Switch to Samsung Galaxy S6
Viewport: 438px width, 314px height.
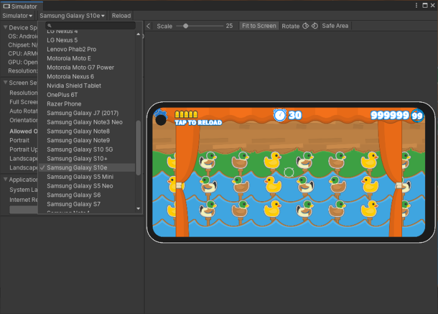(x=87, y=195)
